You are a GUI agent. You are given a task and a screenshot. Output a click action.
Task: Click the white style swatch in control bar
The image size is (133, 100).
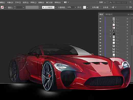84,7
